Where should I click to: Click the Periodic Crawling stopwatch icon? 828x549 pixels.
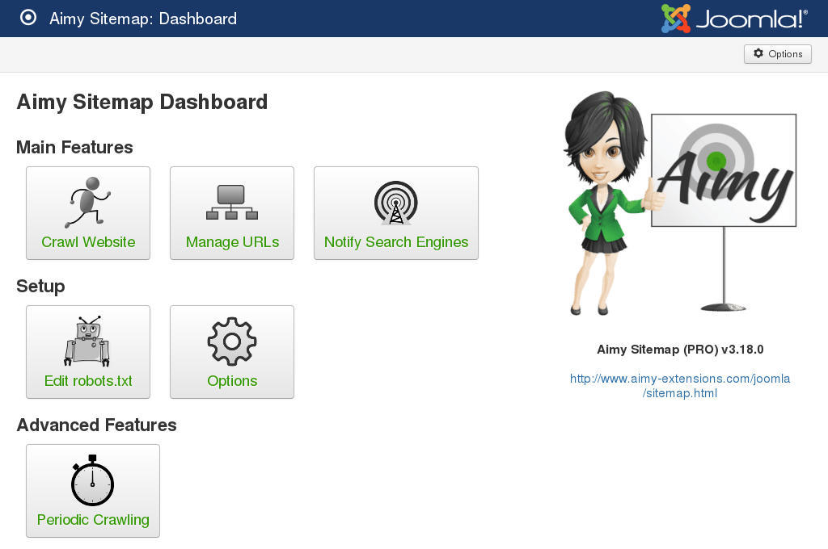92,480
